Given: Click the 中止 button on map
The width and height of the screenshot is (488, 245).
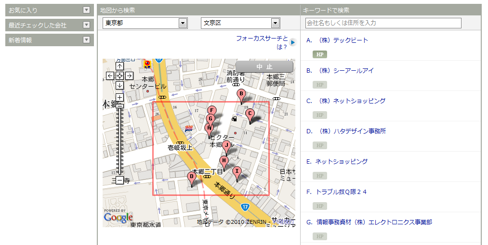Looking at the screenshot, I should pos(264,66).
